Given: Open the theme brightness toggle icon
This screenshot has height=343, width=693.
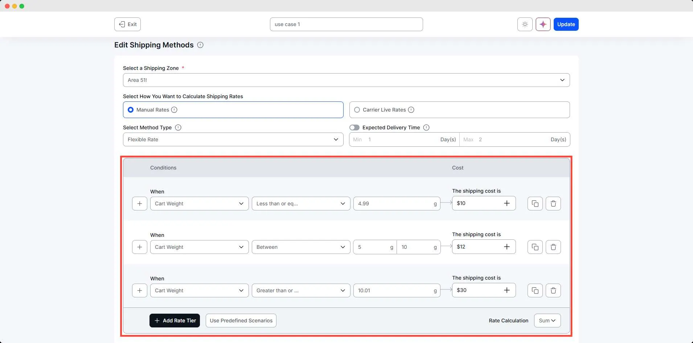Looking at the screenshot, I should coord(525,24).
